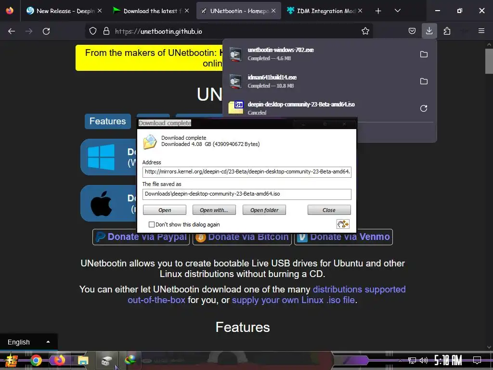Open the tracking protection shield icon
This screenshot has height=370, width=493.
coord(93,31)
